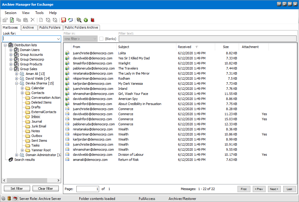Image resolution: width=299 pixels, height=202 pixels.
Task: Click the envelope with green arrow icon
Action: (70, 20)
